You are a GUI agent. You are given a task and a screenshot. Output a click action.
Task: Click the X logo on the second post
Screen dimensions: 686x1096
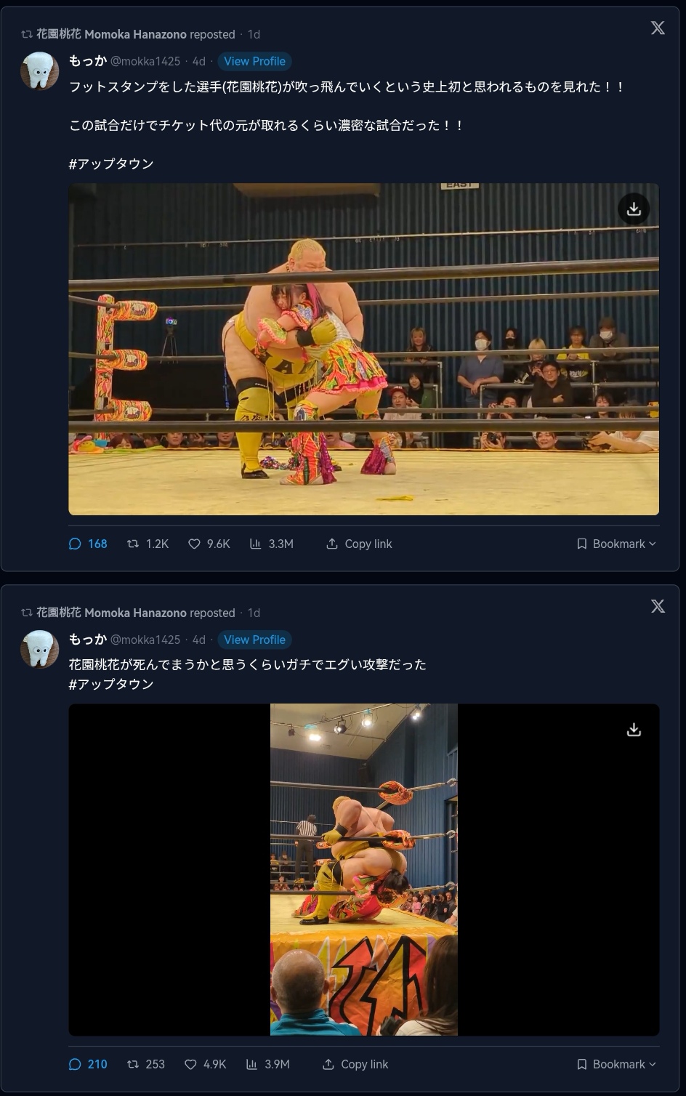[x=658, y=606]
